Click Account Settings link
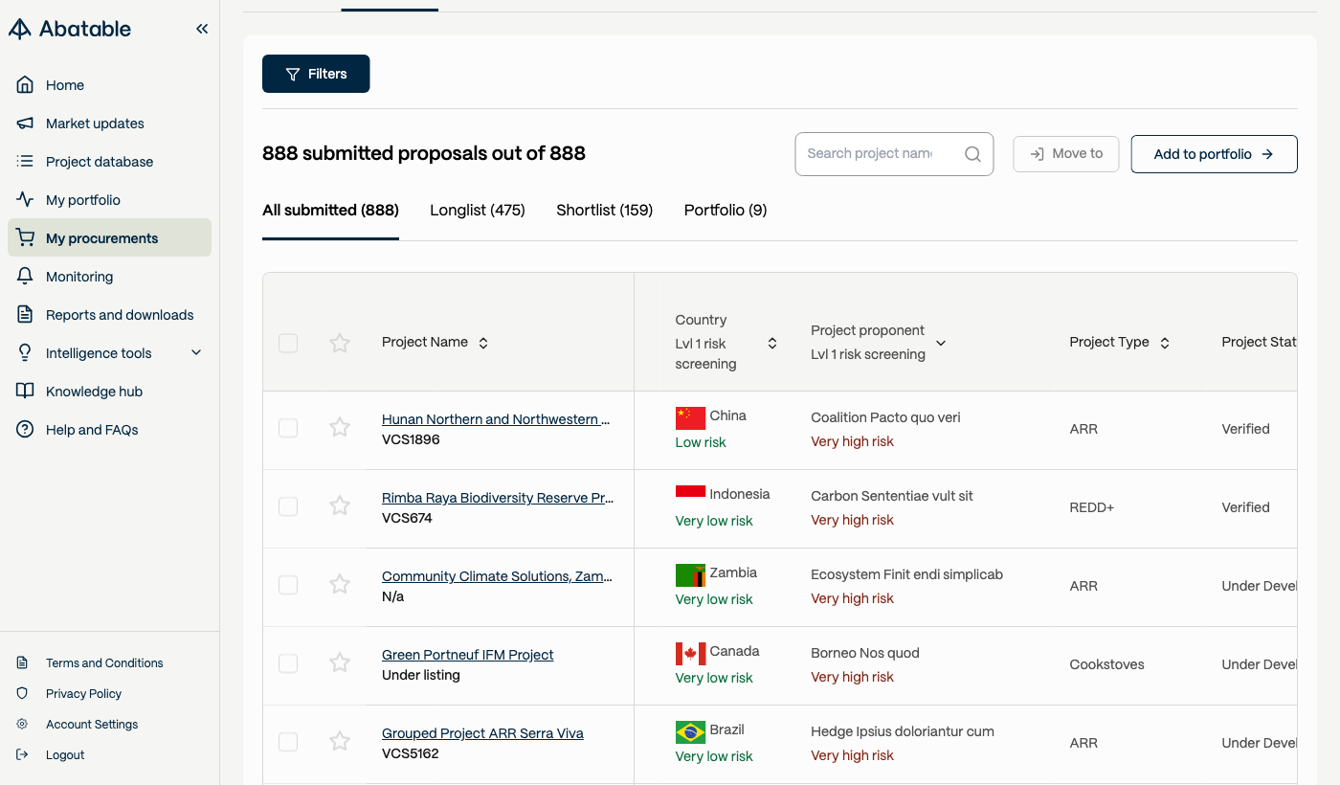The image size is (1340, 785). click(x=92, y=724)
